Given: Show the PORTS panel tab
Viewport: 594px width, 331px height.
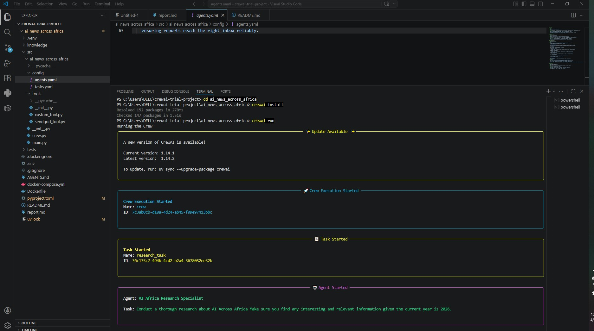Looking at the screenshot, I should pyautogui.click(x=226, y=91).
